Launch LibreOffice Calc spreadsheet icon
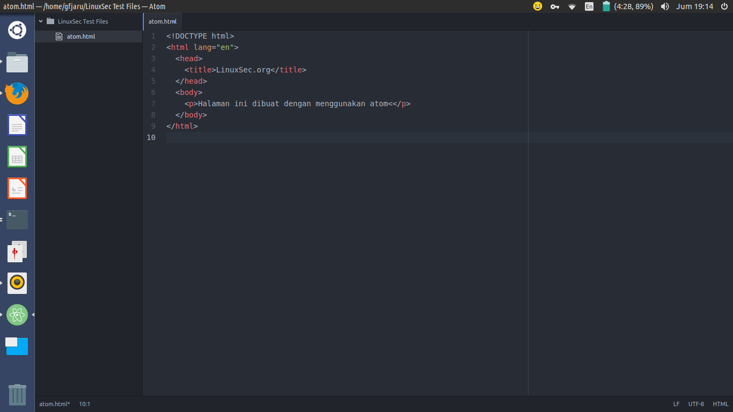Screen dimensions: 733x412 click(17, 157)
